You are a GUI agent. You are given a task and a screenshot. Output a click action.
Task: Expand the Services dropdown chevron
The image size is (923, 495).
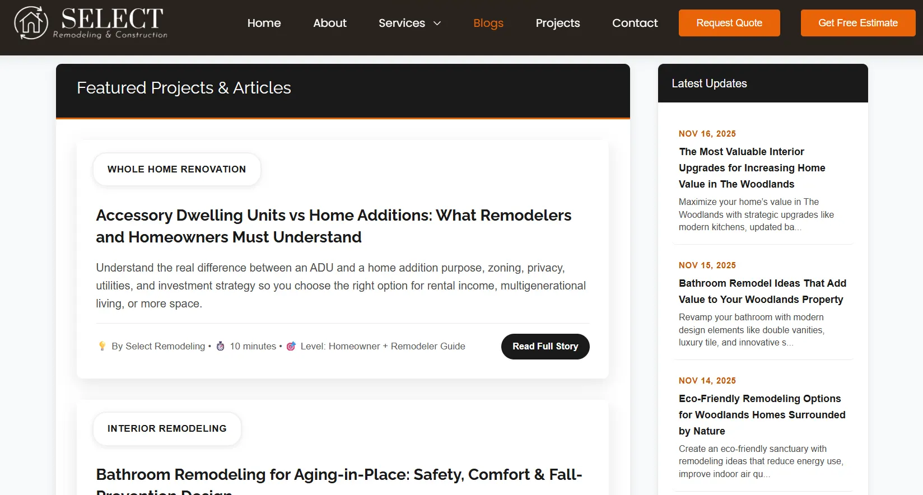pos(437,23)
